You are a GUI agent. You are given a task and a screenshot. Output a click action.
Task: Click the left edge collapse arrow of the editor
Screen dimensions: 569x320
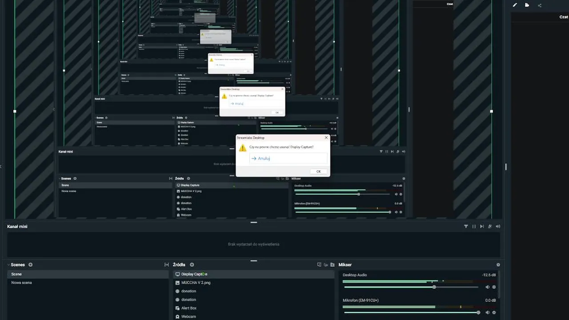[1, 167]
